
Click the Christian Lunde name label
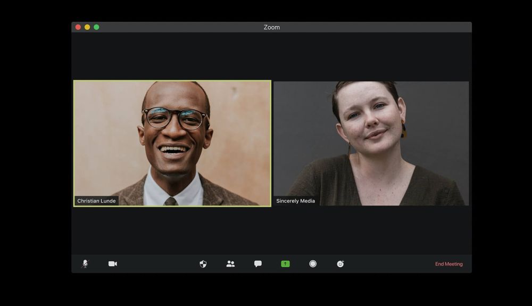(96, 201)
